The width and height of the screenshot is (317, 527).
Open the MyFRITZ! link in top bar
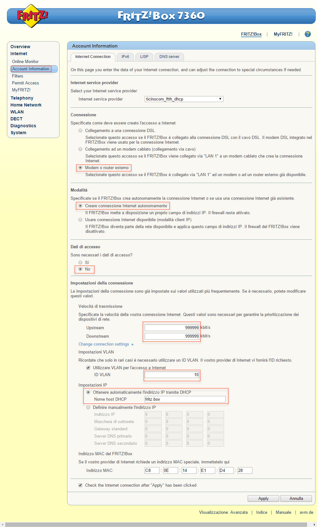point(283,34)
